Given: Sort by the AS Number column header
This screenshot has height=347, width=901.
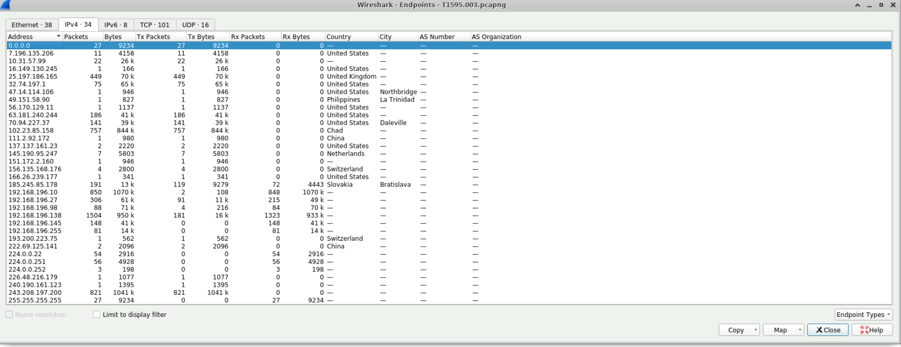Looking at the screenshot, I should point(444,37).
